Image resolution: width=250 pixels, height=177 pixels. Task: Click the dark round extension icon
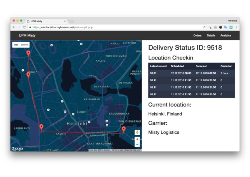(221, 27)
